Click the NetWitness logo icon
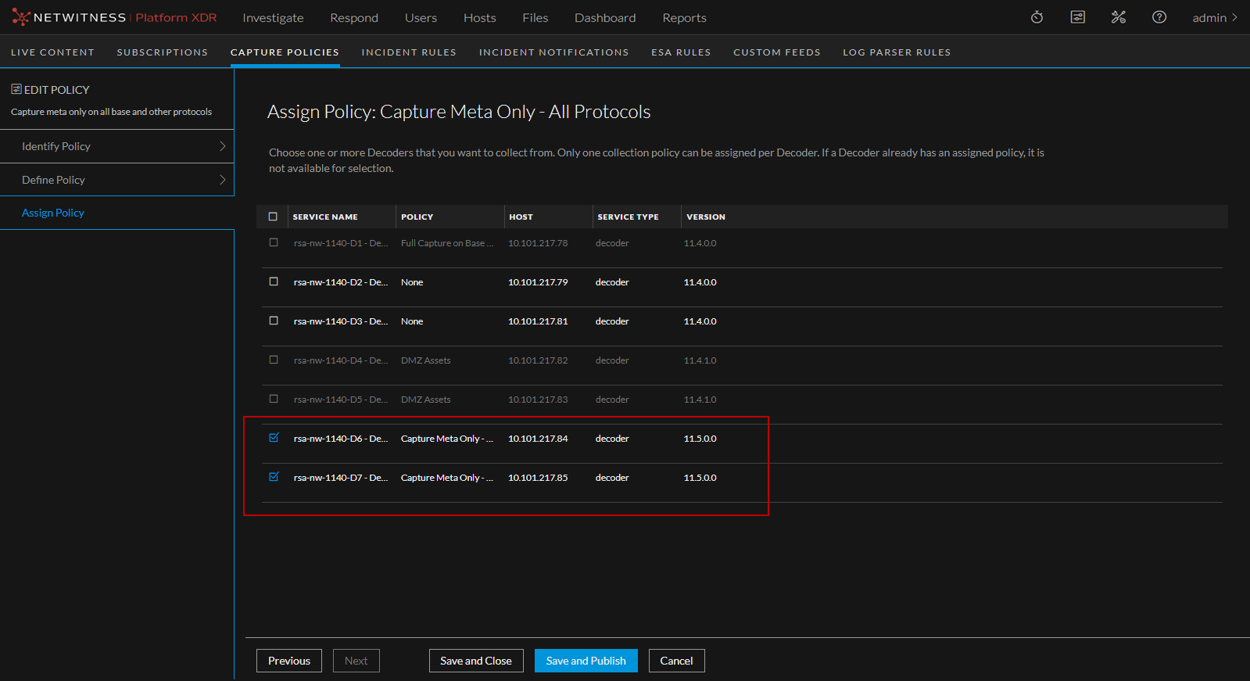Image resolution: width=1250 pixels, height=681 pixels. (x=20, y=17)
